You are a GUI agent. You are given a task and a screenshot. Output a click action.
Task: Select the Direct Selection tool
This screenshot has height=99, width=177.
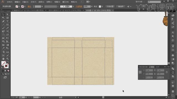[x=7, y=15]
